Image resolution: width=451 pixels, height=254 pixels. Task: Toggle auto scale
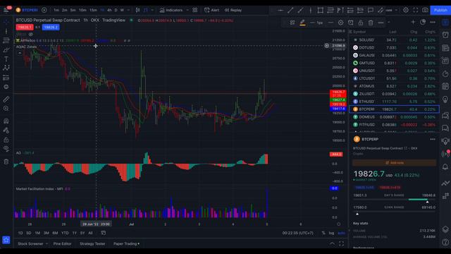click(341, 233)
